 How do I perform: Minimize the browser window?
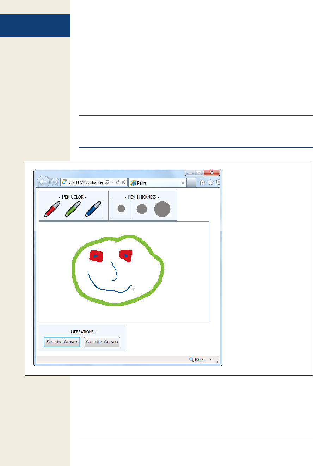[190, 173]
